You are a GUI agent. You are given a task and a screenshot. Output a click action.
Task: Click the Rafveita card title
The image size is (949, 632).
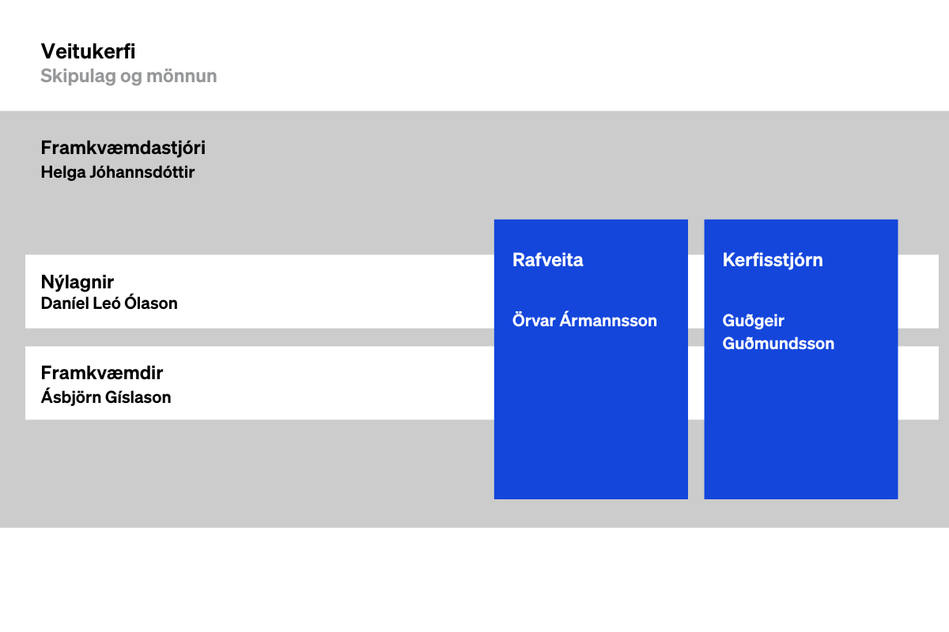(x=547, y=260)
